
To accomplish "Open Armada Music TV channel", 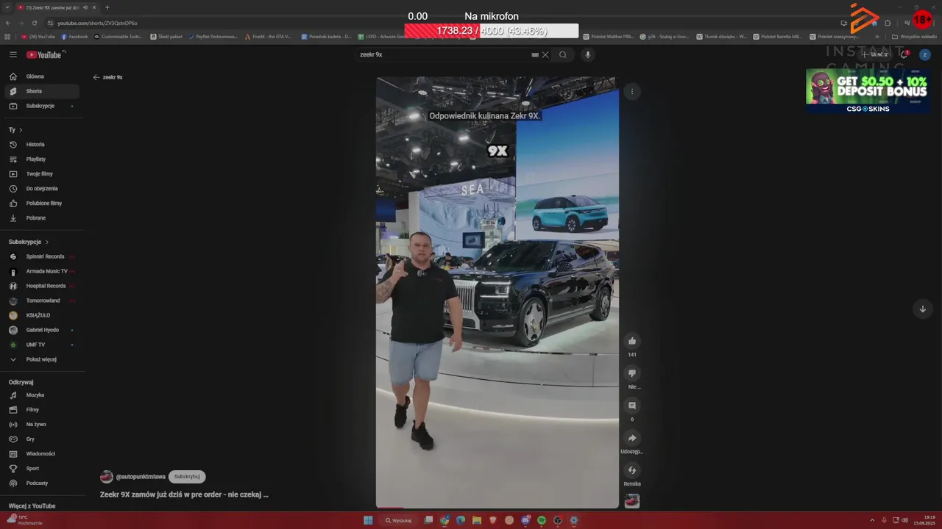I will click(x=42, y=271).
